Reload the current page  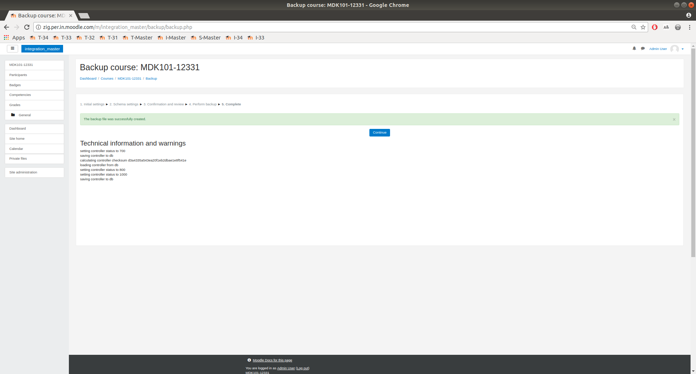(x=27, y=27)
